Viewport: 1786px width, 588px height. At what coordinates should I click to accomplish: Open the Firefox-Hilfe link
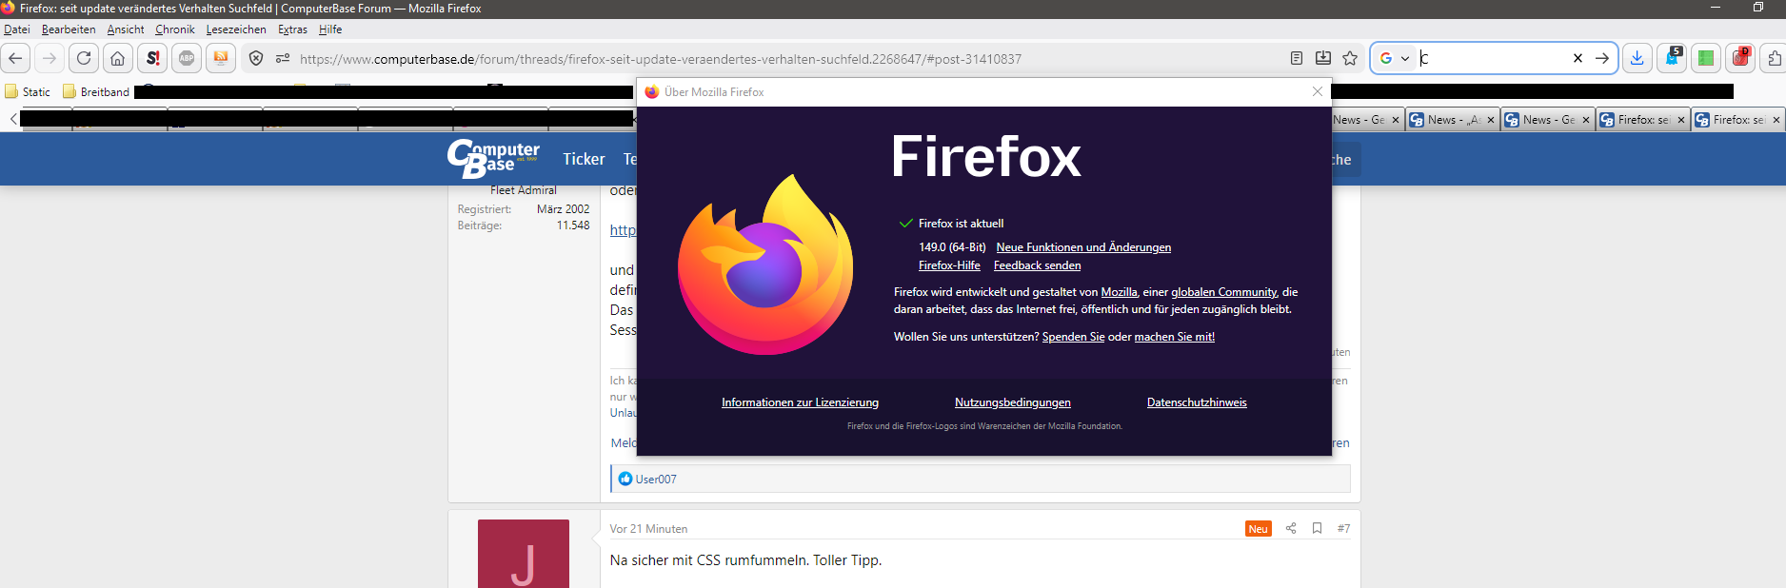(949, 265)
